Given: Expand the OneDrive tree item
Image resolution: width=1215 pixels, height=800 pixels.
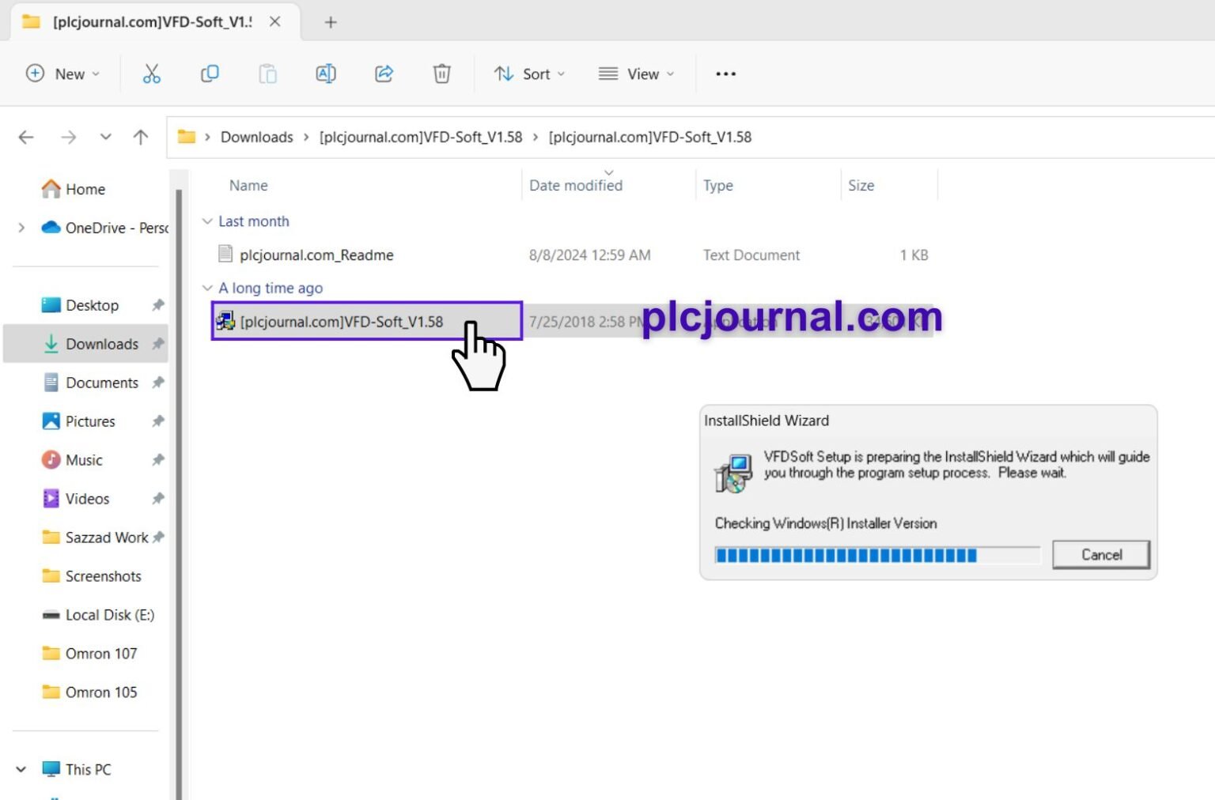Looking at the screenshot, I should pos(21,228).
